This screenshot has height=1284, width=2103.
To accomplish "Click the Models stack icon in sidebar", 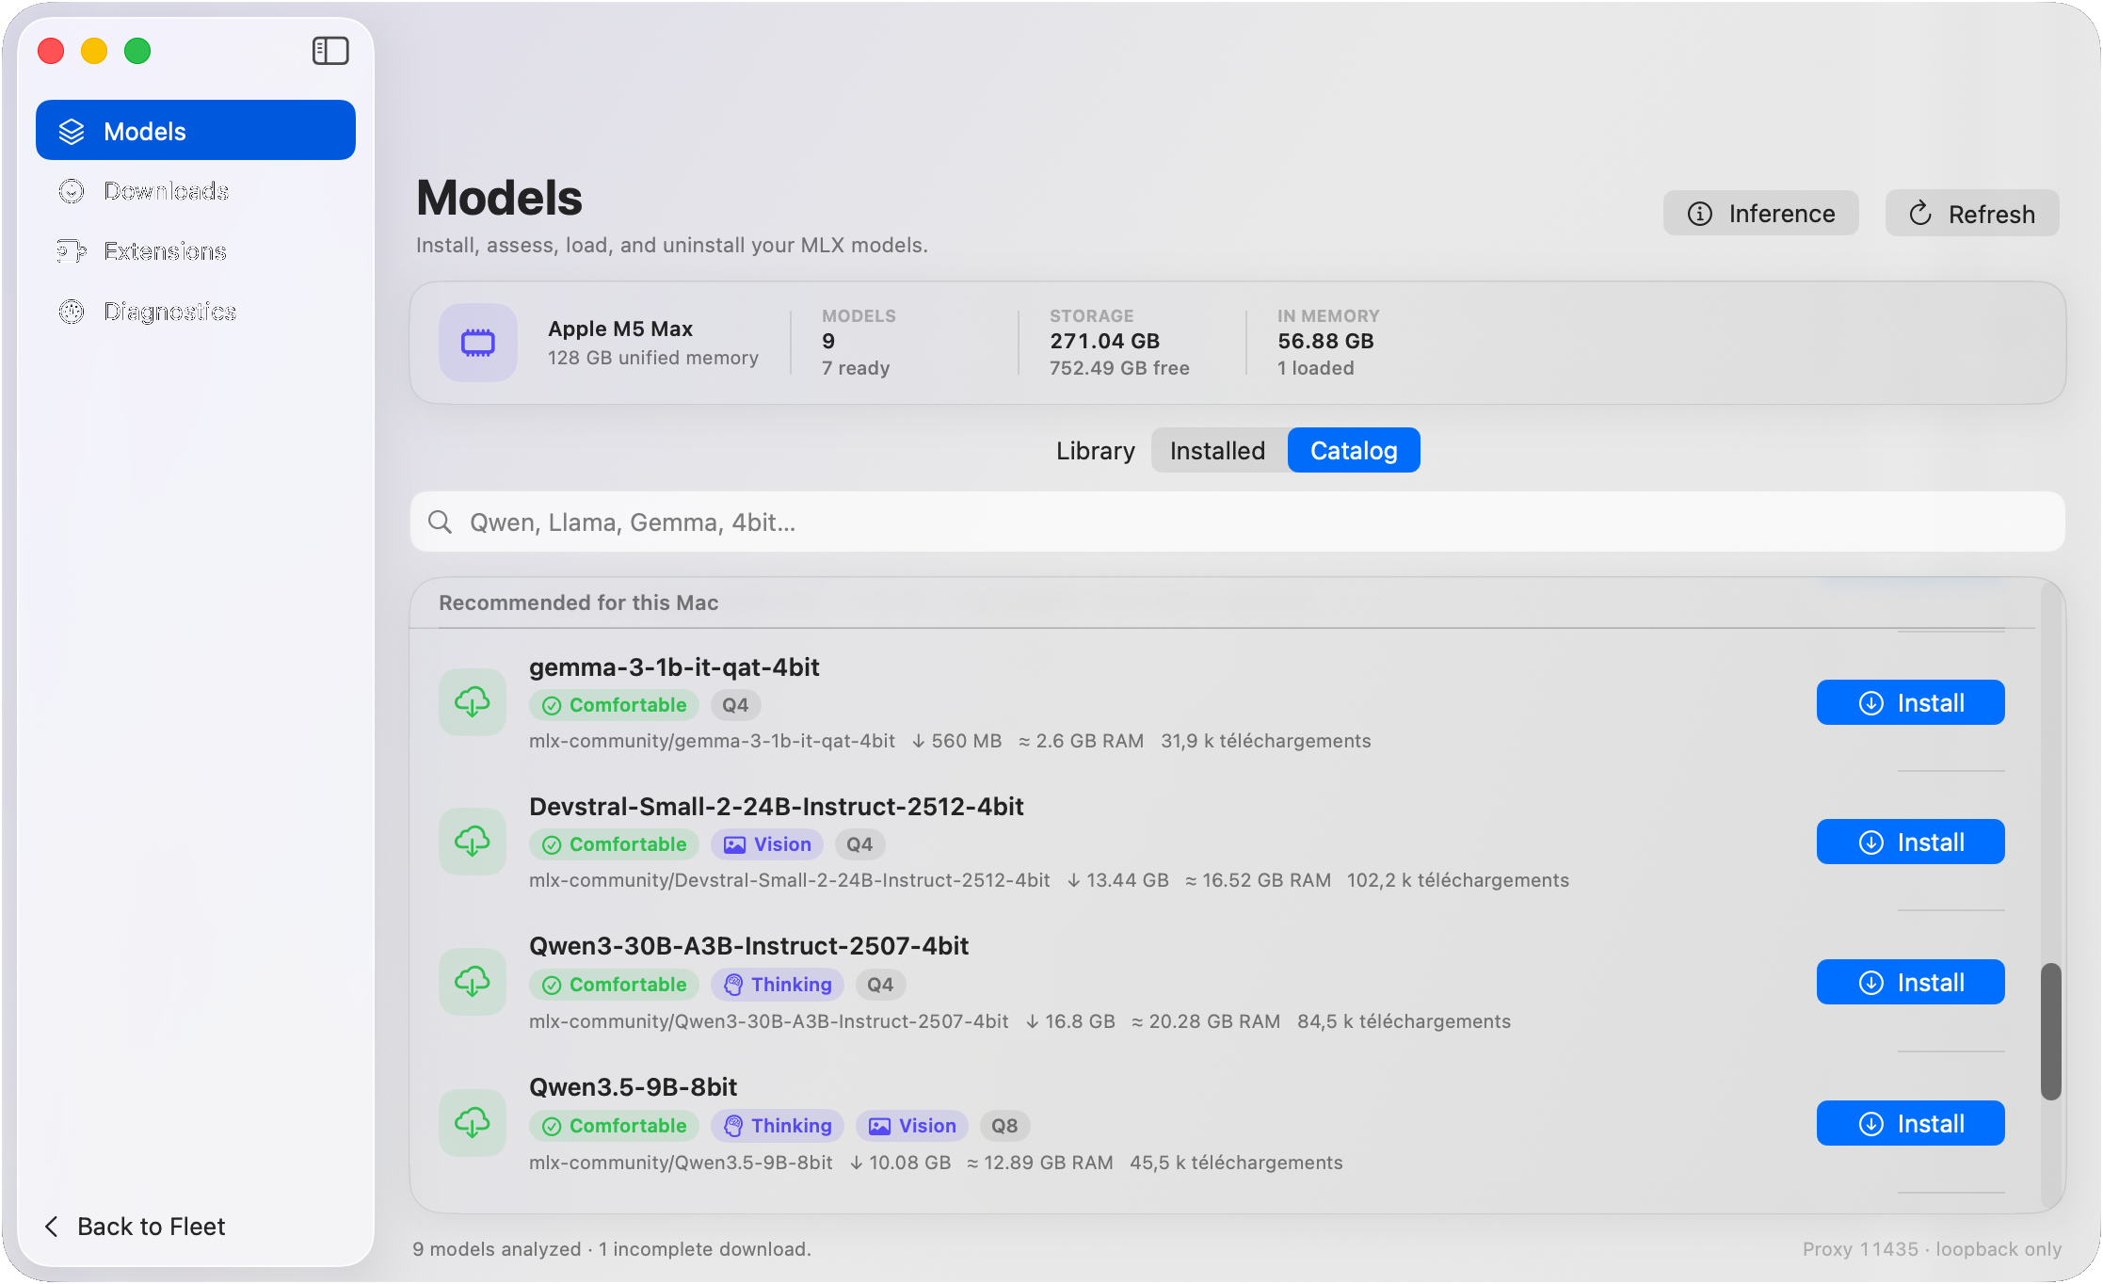I will click(x=72, y=132).
